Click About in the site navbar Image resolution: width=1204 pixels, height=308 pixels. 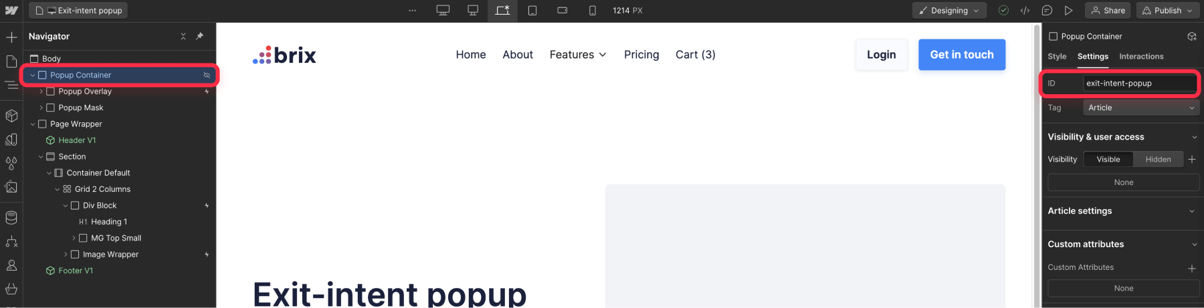[x=518, y=55]
